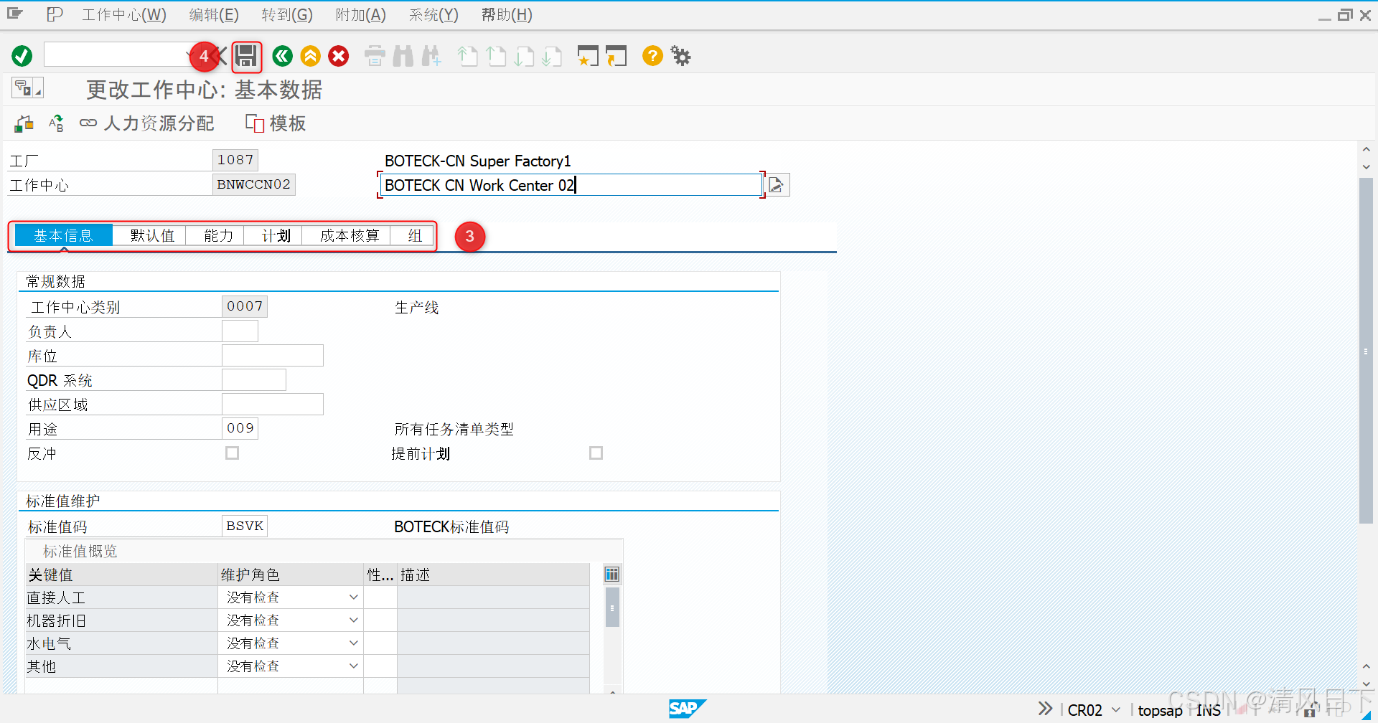
Task: Click the hierarchy icon below toolbar
Action: (x=27, y=88)
